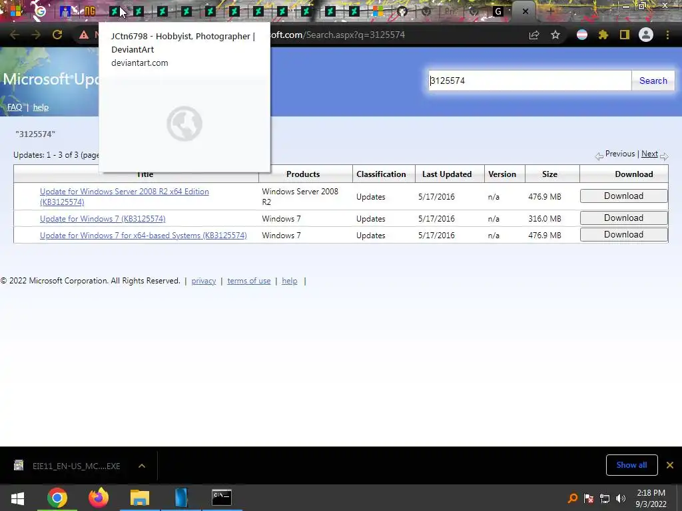
Task: Expand the EIE11 download options chevron
Action: pos(142,466)
